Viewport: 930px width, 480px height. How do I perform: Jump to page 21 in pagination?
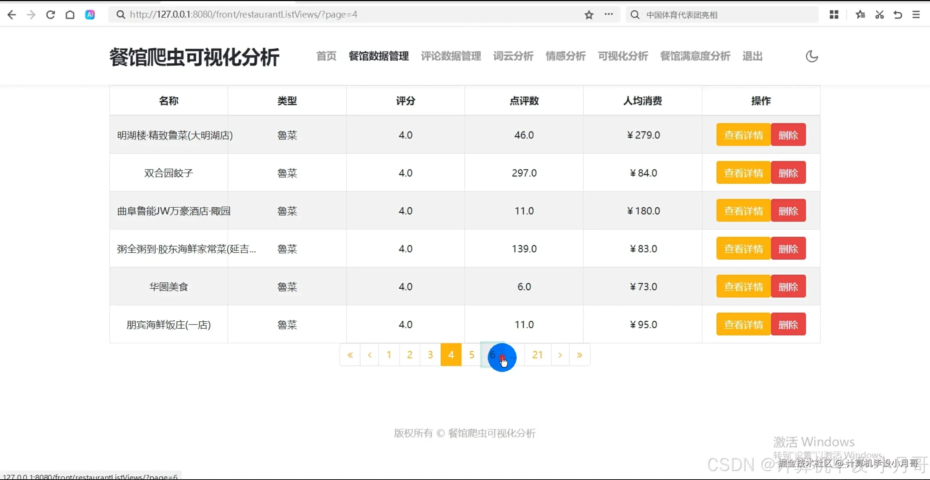537,355
